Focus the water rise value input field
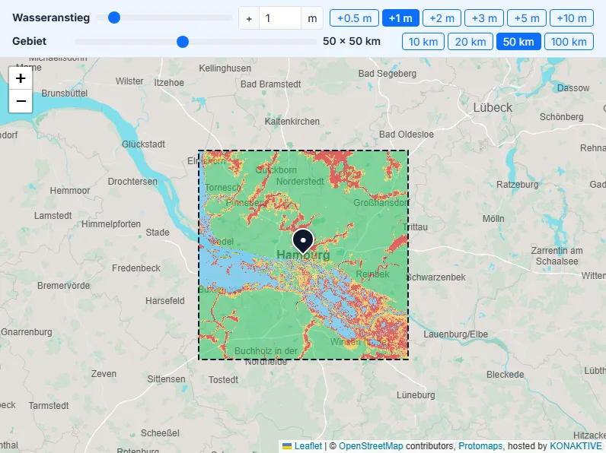606x453 pixels. pyautogui.click(x=280, y=18)
